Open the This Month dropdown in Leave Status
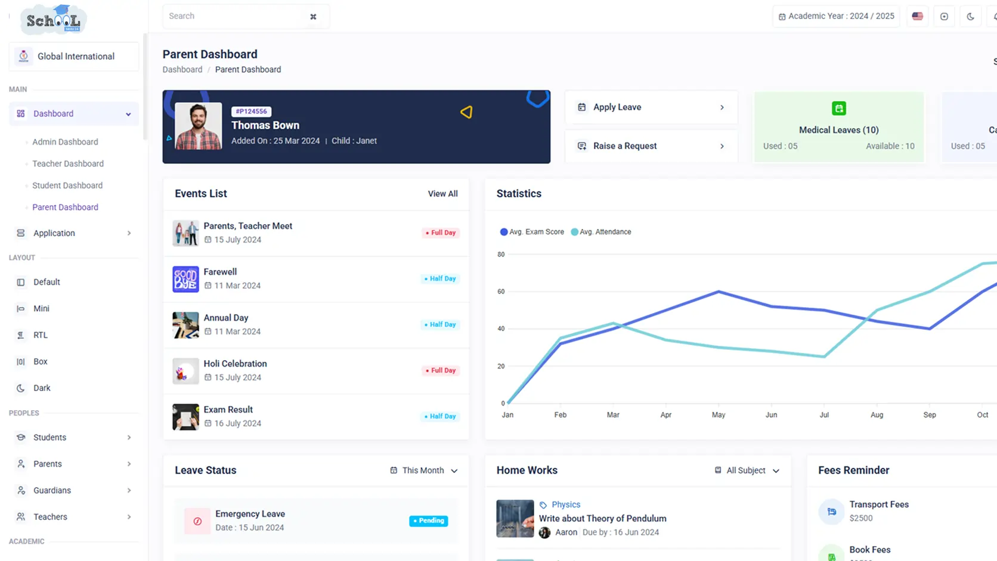The width and height of the screenshot is (997, 561). click(x=424, y=470)
